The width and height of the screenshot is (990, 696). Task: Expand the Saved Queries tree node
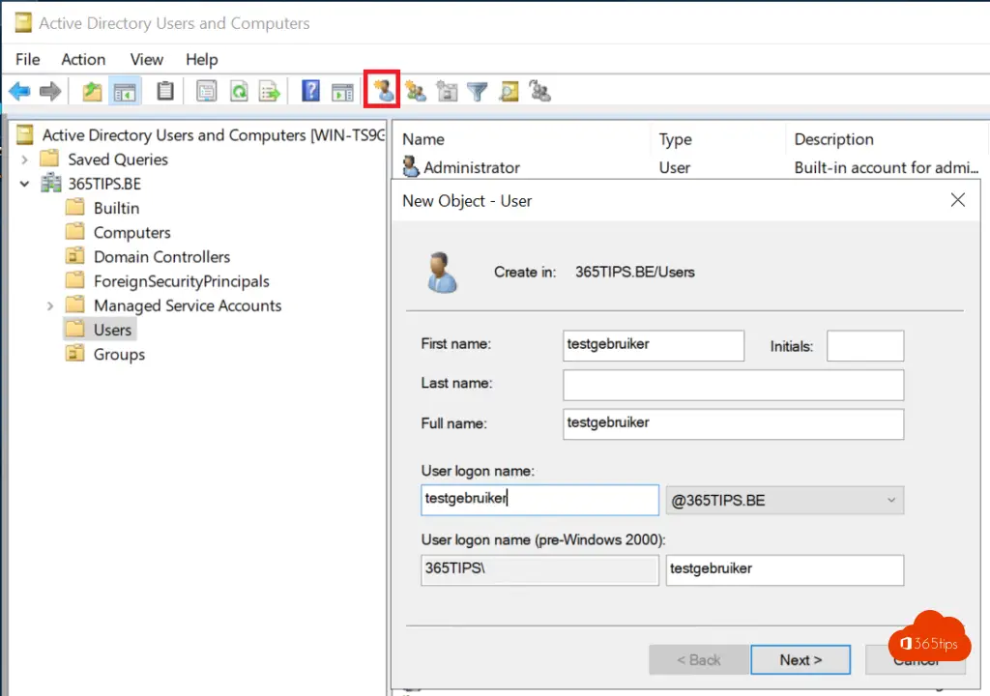pos(25,159)
